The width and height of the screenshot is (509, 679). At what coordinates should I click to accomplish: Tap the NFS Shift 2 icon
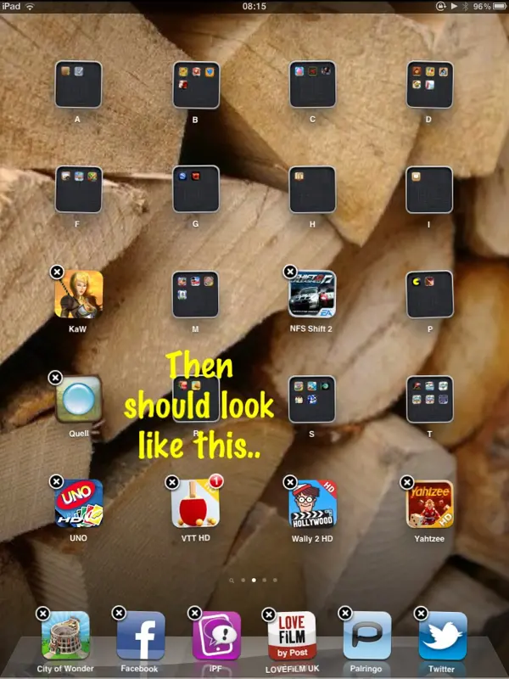pyautogui.click(x=312, y=295)
